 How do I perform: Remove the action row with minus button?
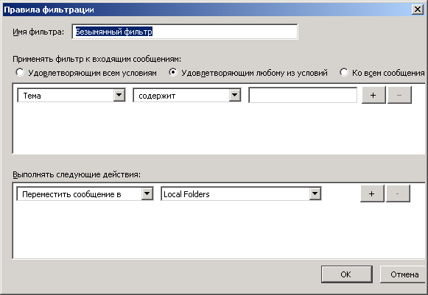398,194
